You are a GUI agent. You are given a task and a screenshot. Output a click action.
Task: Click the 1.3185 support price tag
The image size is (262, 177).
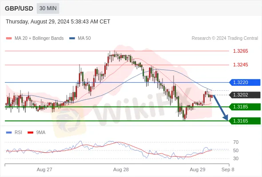point(245,107)
